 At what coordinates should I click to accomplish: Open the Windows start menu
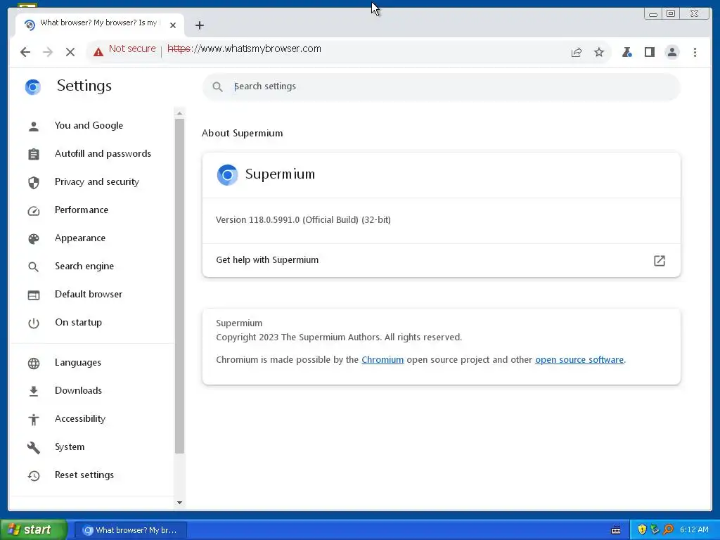(34, 530)
